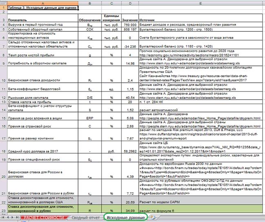Select the Исходные данные sheet tab
The height and width of the screenshot is (222, 265).
pos(126,218)
